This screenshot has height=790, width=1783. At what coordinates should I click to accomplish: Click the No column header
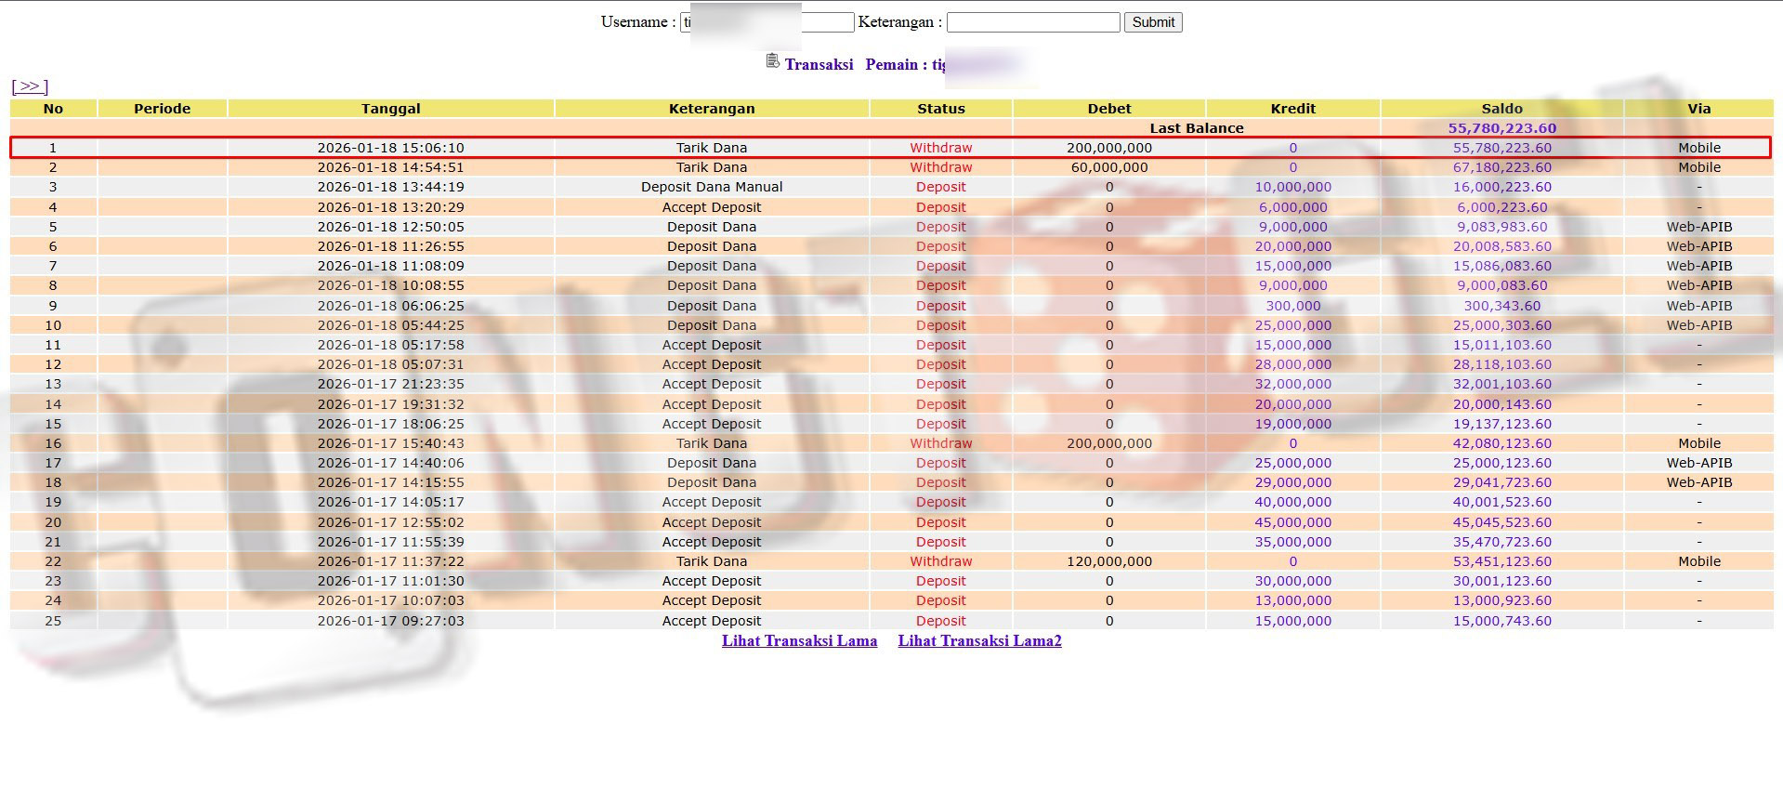[x=53, y=109]
